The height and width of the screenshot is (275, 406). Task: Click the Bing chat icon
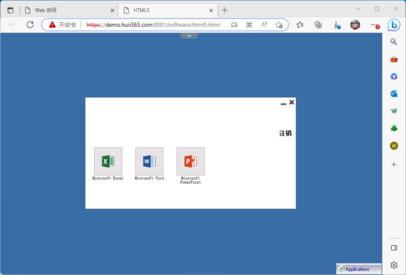coord(394,24)
